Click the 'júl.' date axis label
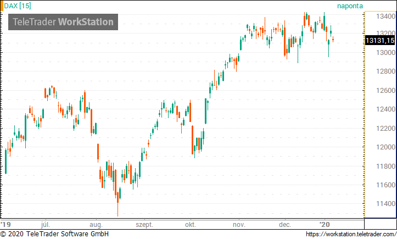This screenshot has width=397, height=239. coord(46,225)
